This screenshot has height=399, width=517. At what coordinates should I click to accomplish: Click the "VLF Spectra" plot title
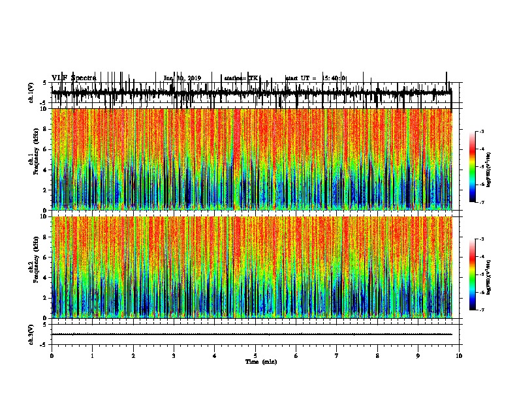pos(74,78)
